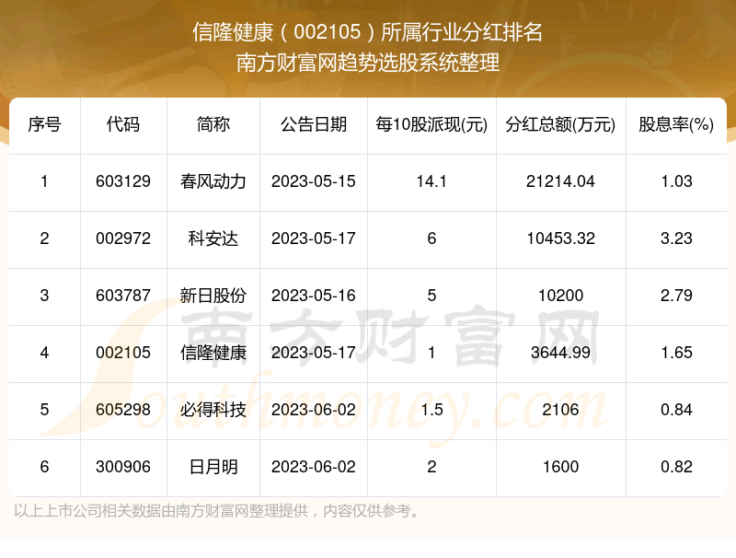
Task: Click the 分红总额(万元) column header
Action: (x=560, y=124)
